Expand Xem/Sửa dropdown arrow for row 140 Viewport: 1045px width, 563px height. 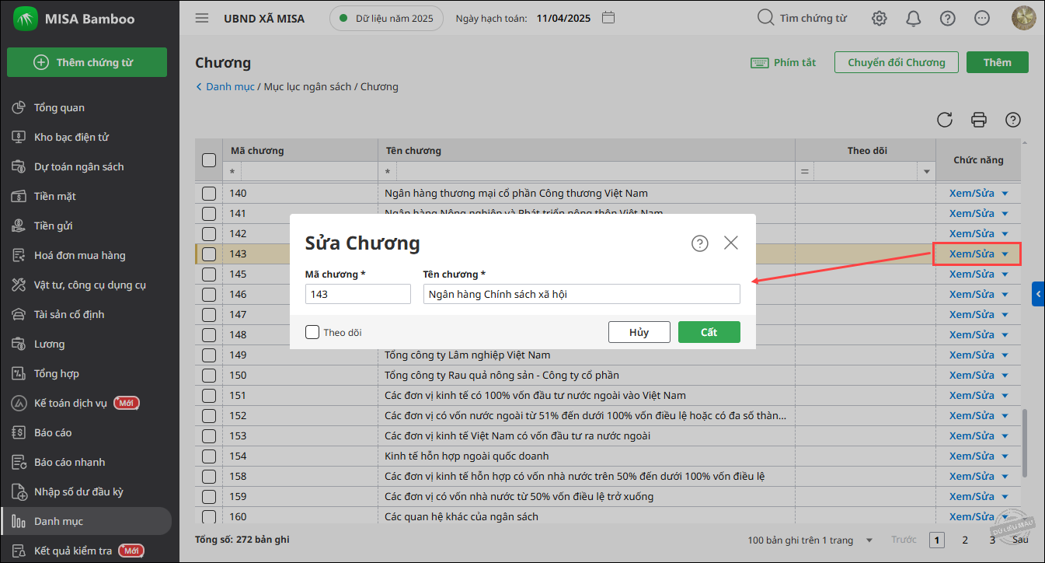point(1005,193)
